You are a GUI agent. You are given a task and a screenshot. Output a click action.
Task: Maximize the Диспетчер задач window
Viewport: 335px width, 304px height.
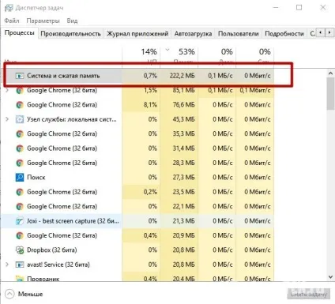tap(299, 7)
